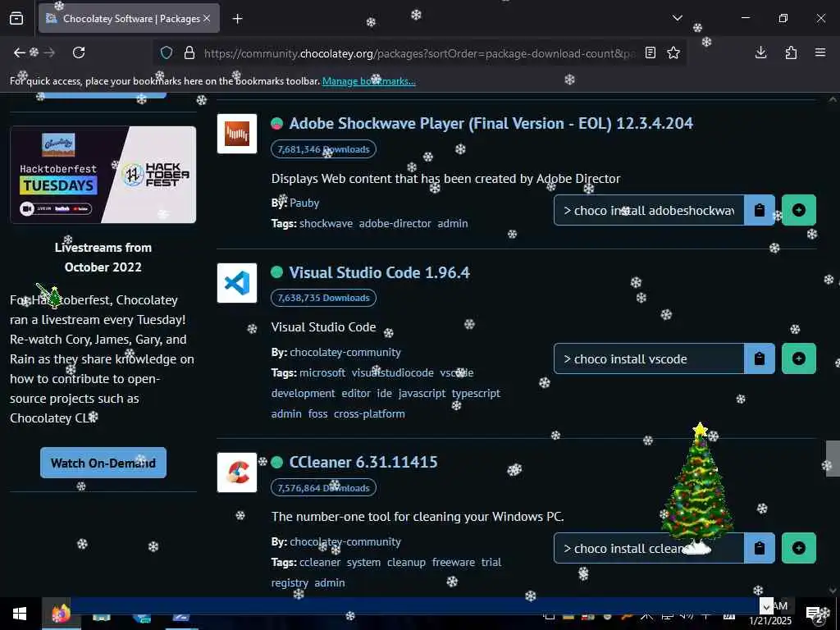Image resolution: width=840 pixels, height=630 pixels.
Task: Click the 7,576,864 Downloads badge
Action: [323, 488]
